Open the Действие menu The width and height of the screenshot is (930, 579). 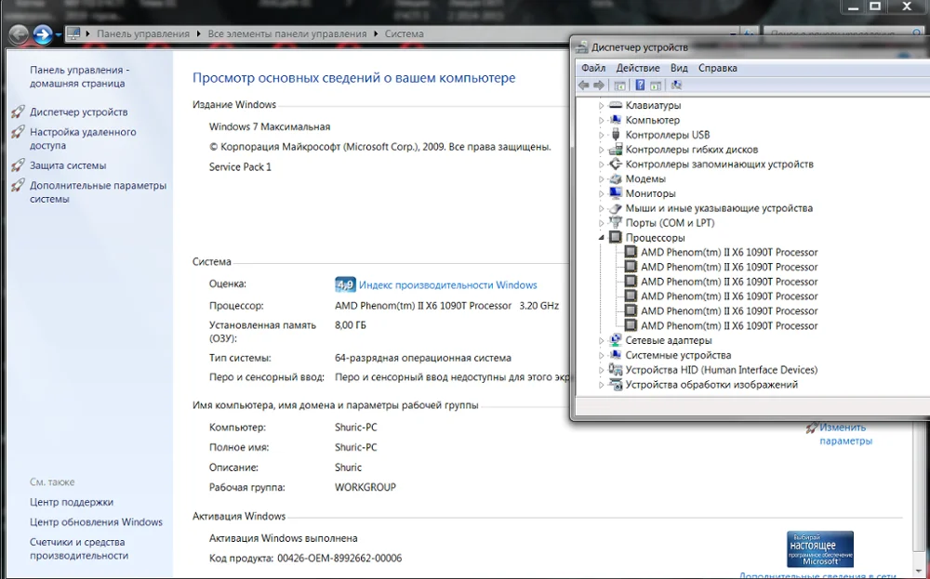[638, 68]
